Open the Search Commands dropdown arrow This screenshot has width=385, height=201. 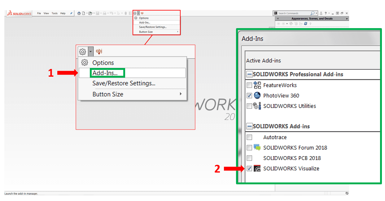point(316,13)
